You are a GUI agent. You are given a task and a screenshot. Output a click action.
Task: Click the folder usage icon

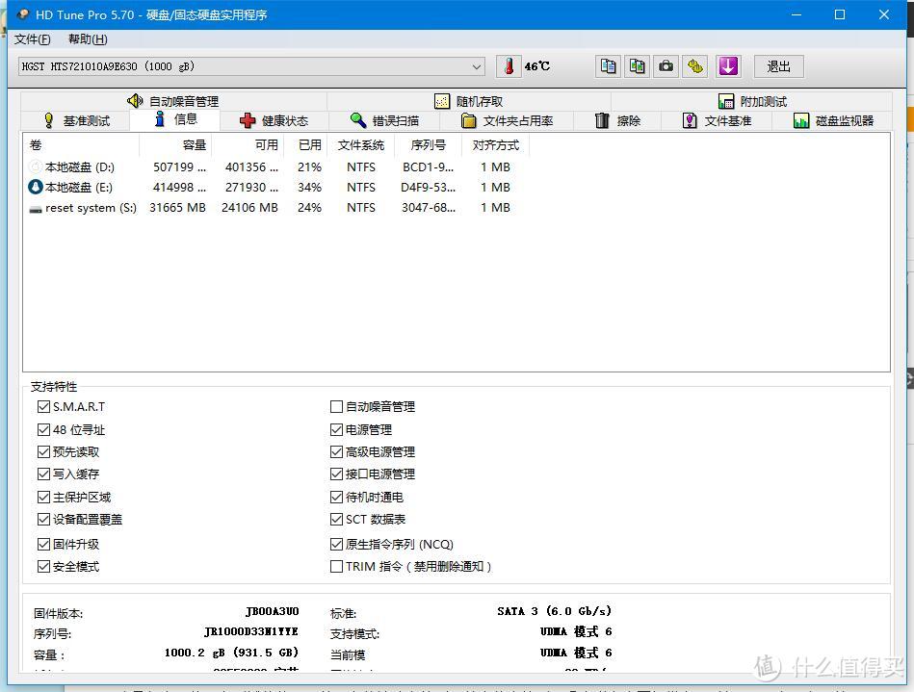point(469,120)
